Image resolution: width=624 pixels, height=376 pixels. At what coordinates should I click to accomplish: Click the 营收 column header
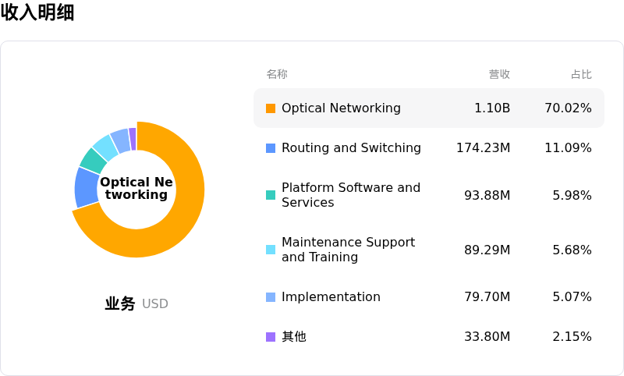coord(499,74)
